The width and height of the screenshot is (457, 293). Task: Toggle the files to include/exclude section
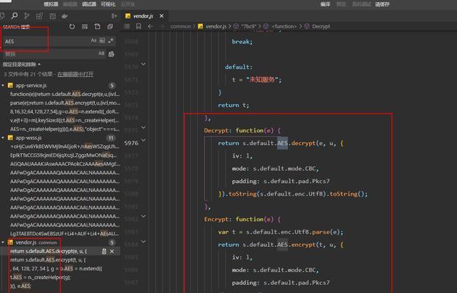point(21,64)
